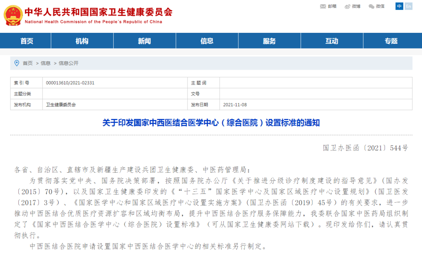422x257 pixels.
Task: Open the 邮箱 mail envelope icon
Action: pyautogui.click(x=323, y=6)
